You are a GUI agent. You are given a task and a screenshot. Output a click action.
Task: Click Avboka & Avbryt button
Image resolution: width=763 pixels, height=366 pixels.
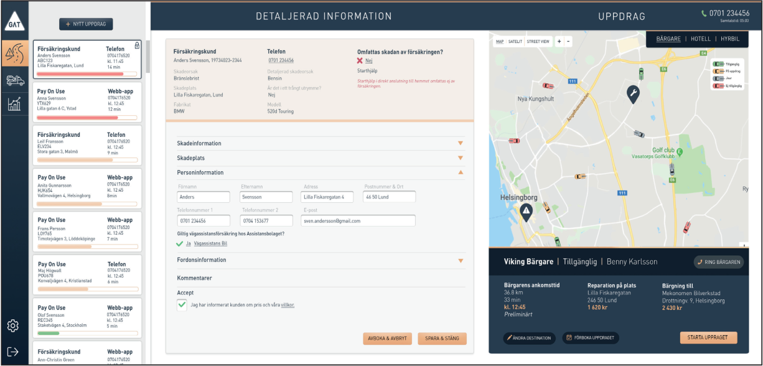387,339
